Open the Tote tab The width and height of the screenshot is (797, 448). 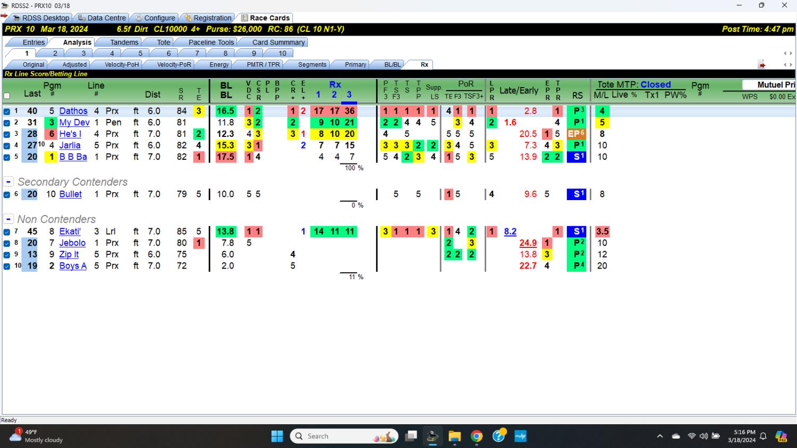[x=164, y=42]
